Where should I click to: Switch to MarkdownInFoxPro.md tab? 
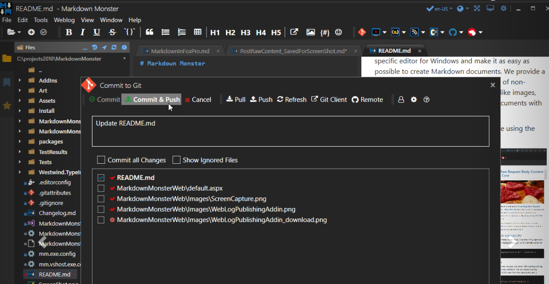[x=180, y=51]
